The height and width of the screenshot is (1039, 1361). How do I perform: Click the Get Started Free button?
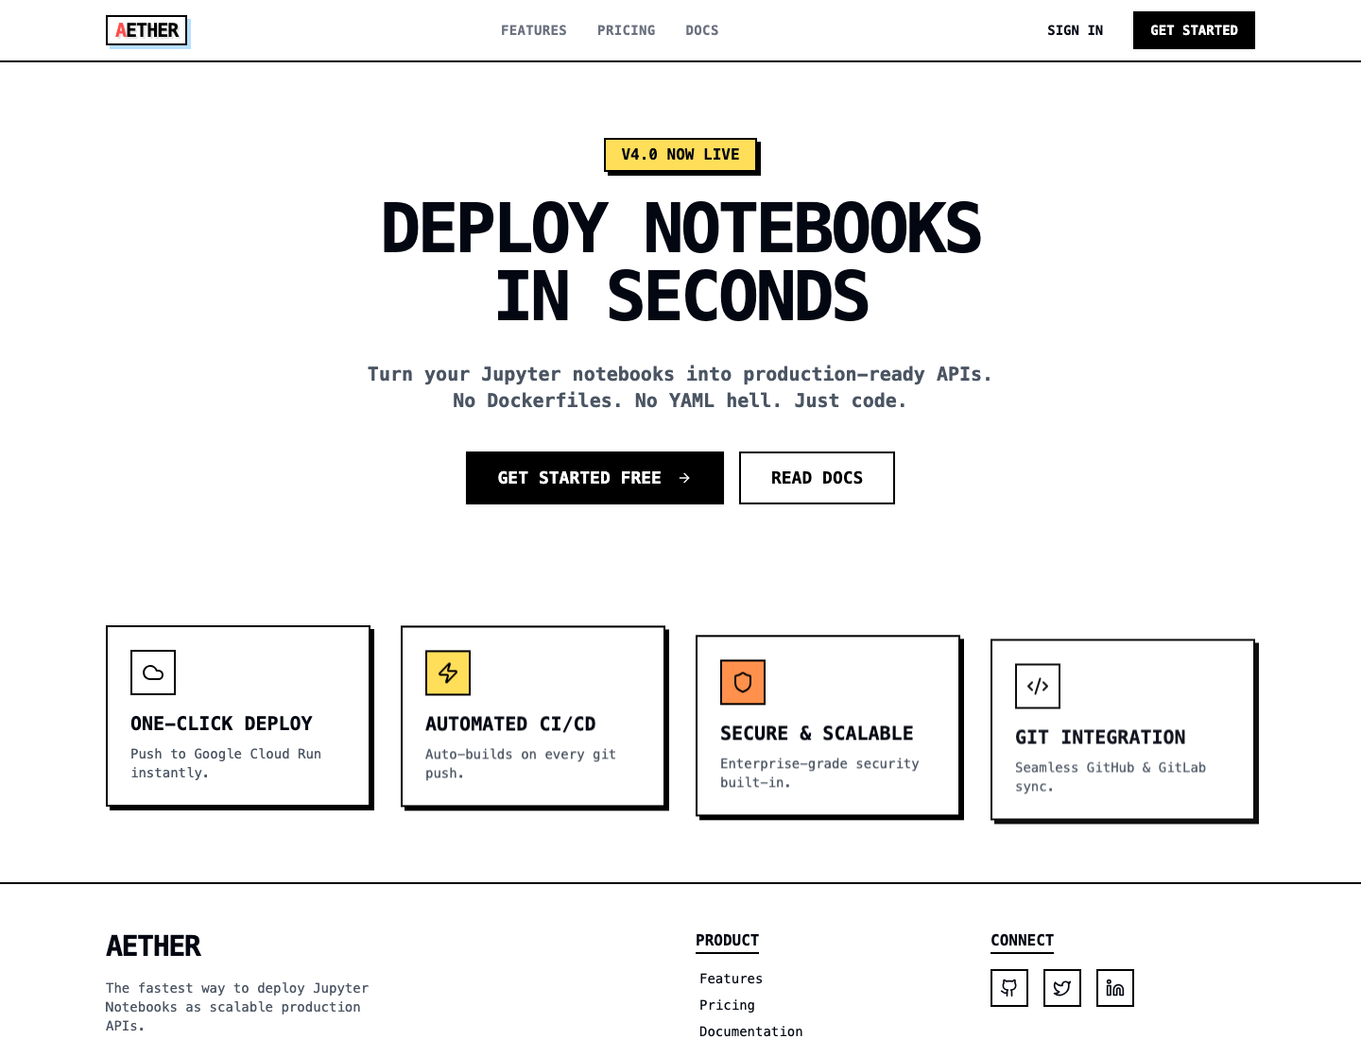[594, 478]
